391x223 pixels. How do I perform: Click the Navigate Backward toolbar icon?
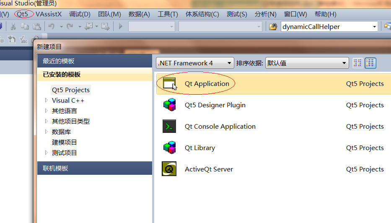pos(88,26)
